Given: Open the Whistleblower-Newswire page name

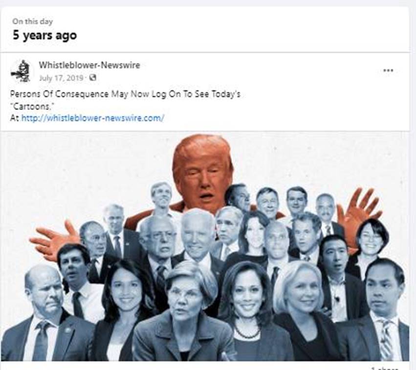Looking at the screenshot, I should coord(89,65).
